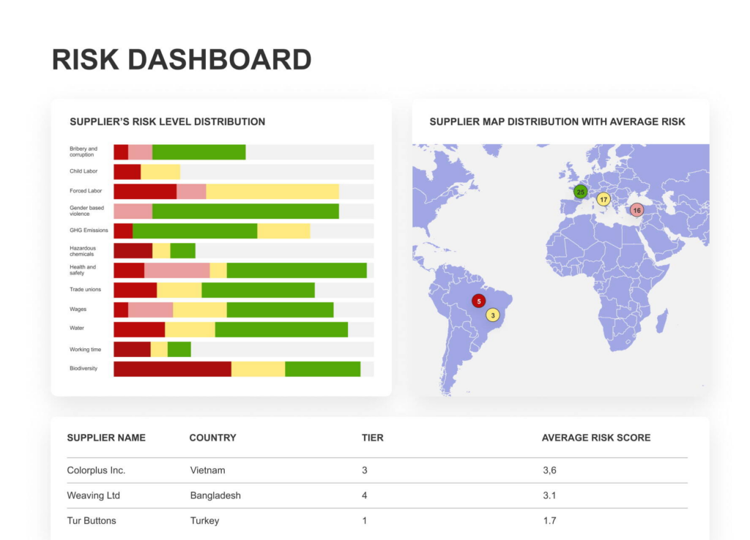Open the red marker labeled 5 in Brazil
This screenshot has width=750, height=540.
click(479, 300)
